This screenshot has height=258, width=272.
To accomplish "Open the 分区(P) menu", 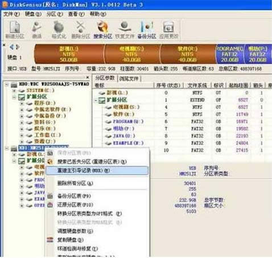I will point(55,14).
